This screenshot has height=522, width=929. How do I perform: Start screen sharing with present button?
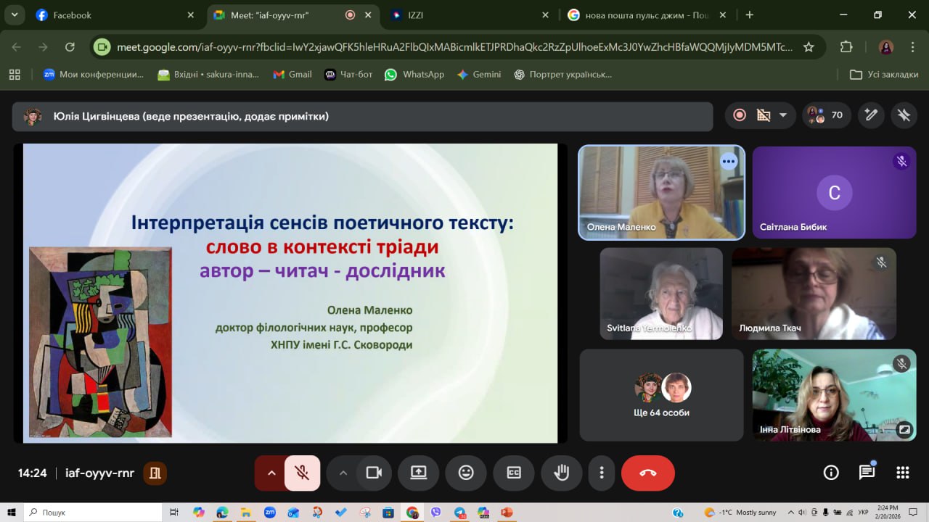419,473
